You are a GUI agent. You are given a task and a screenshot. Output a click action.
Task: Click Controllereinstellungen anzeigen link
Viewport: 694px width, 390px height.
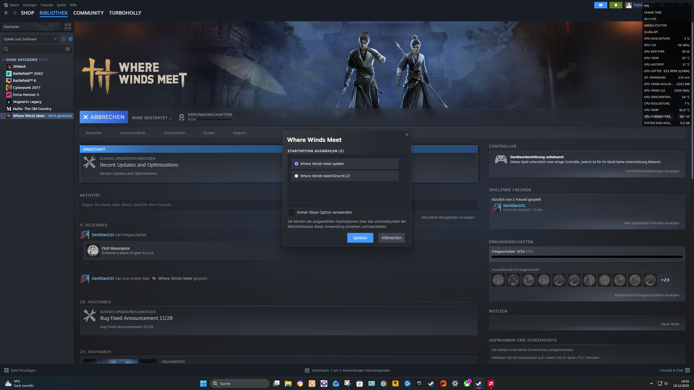[652, 171]
